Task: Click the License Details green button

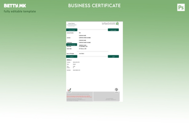Action: pos(72,30)
